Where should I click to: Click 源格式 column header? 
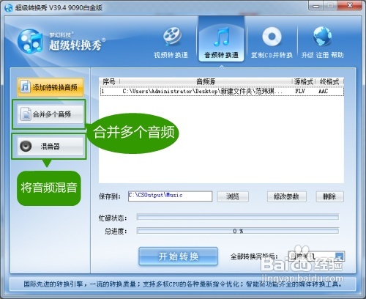pos(304,81)
